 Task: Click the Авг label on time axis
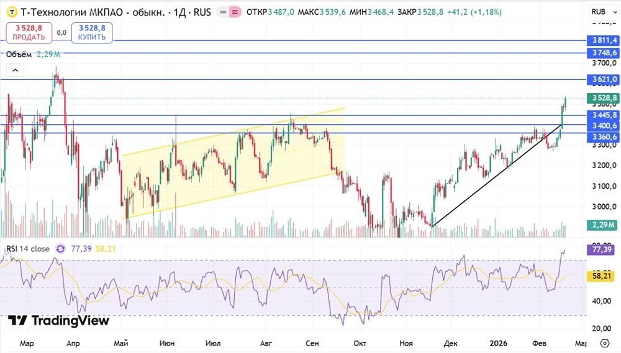tap(266, 343)
